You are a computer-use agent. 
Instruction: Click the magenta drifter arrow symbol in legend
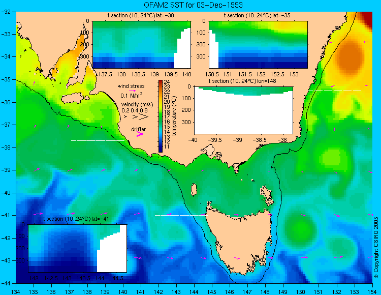pyautogui.click(x=140, y=134)
